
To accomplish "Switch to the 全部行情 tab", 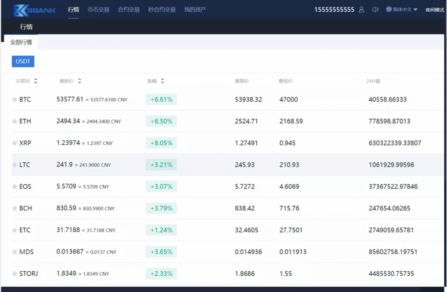I will [21, 43].
